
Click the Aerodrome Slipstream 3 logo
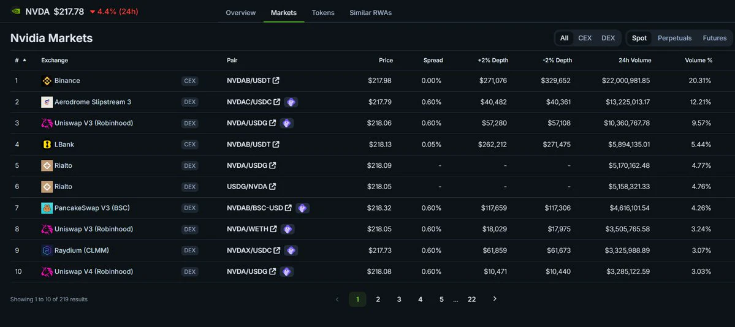(x=47, y=102)
